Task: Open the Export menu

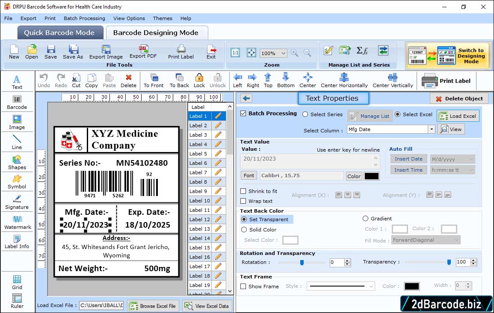Action: pyautogui.click(x=28, y=18)
